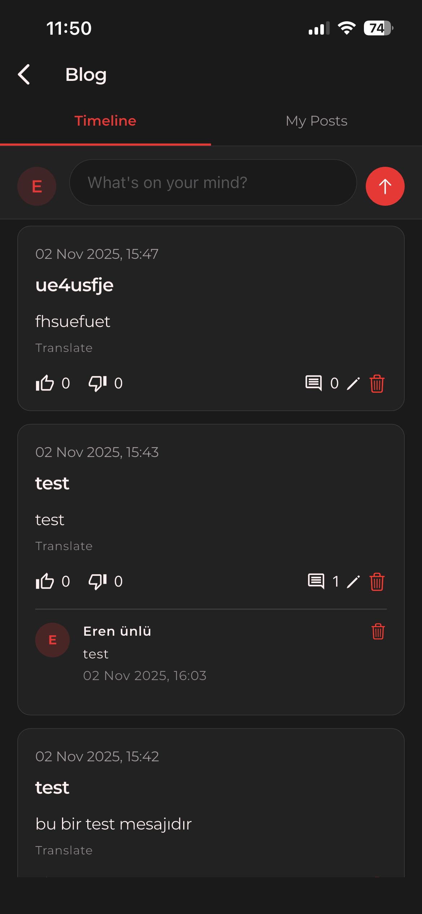Screen dimensions: 422x914
Task: Tap Eren ünlü's comment avatar
Action: pyautogui.click(x=52, y=640)
